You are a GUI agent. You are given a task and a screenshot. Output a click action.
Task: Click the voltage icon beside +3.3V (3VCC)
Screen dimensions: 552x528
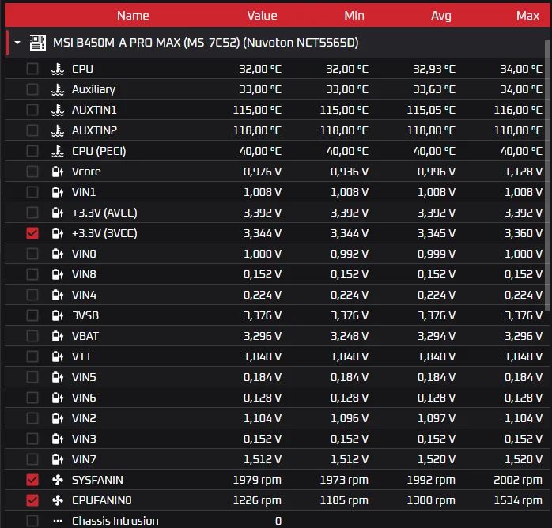[58, 233]
